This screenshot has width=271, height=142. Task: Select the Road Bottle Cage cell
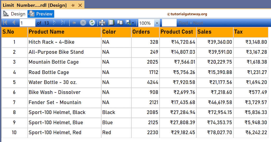[x=64, y=72]
